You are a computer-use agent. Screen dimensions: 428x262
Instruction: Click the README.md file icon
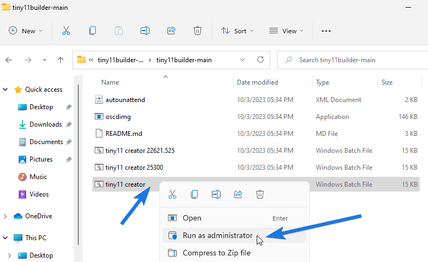click(99, 133)
